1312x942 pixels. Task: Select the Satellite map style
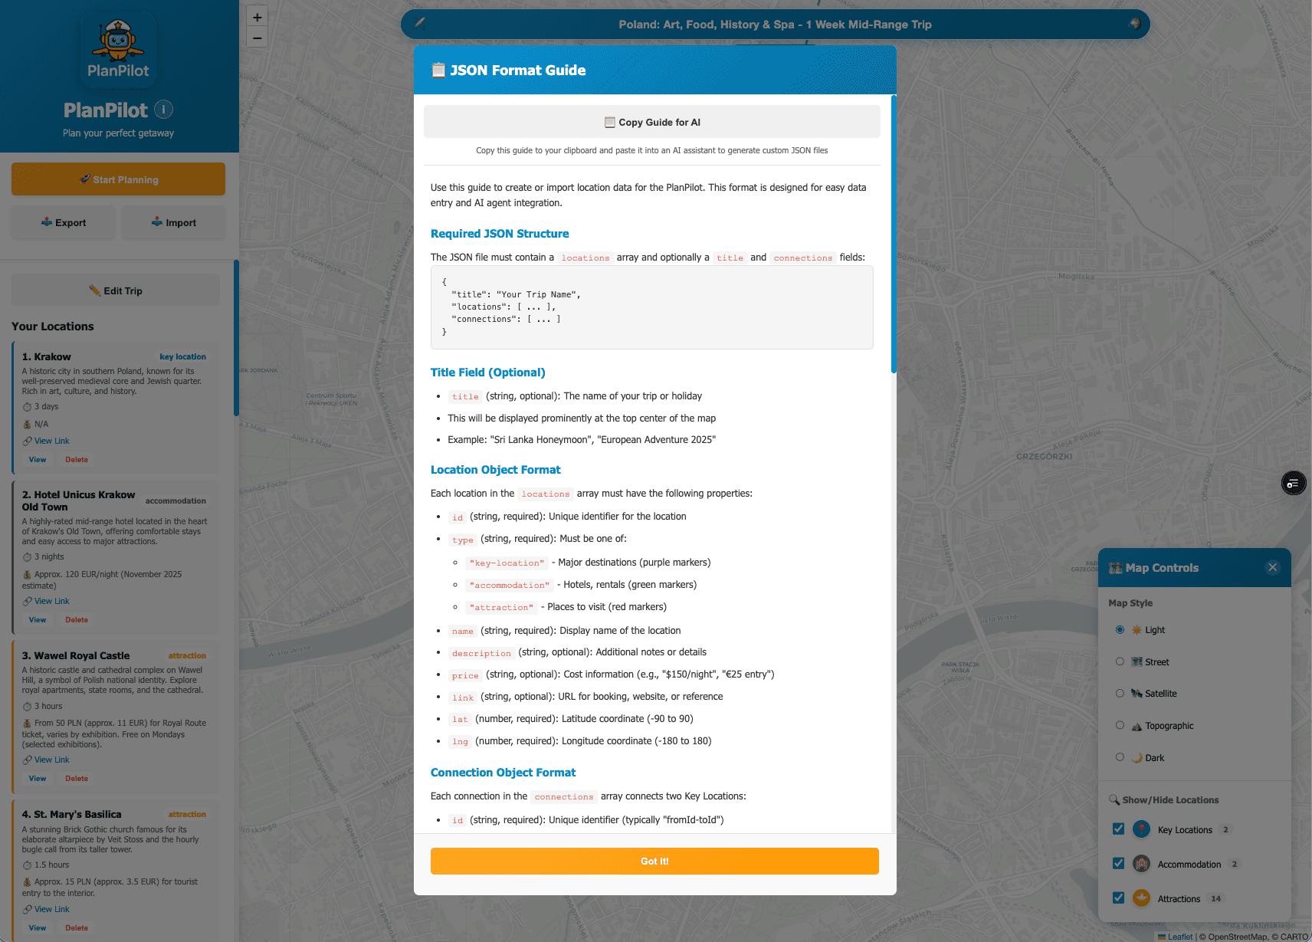pyautogui.click(x=1120, y=694)
